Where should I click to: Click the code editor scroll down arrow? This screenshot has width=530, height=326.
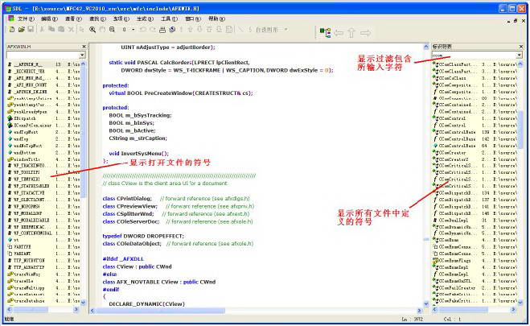pos(426,303)
